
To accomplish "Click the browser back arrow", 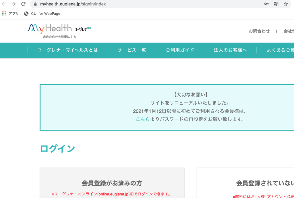I will point(4,4).
